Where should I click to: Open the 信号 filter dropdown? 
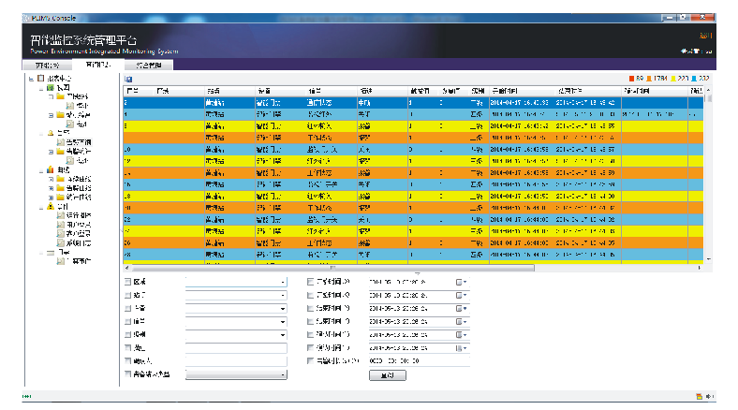(x=283, y=322)
